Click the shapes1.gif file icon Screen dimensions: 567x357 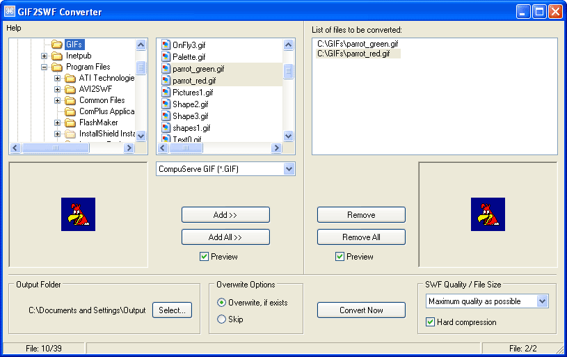166,127
